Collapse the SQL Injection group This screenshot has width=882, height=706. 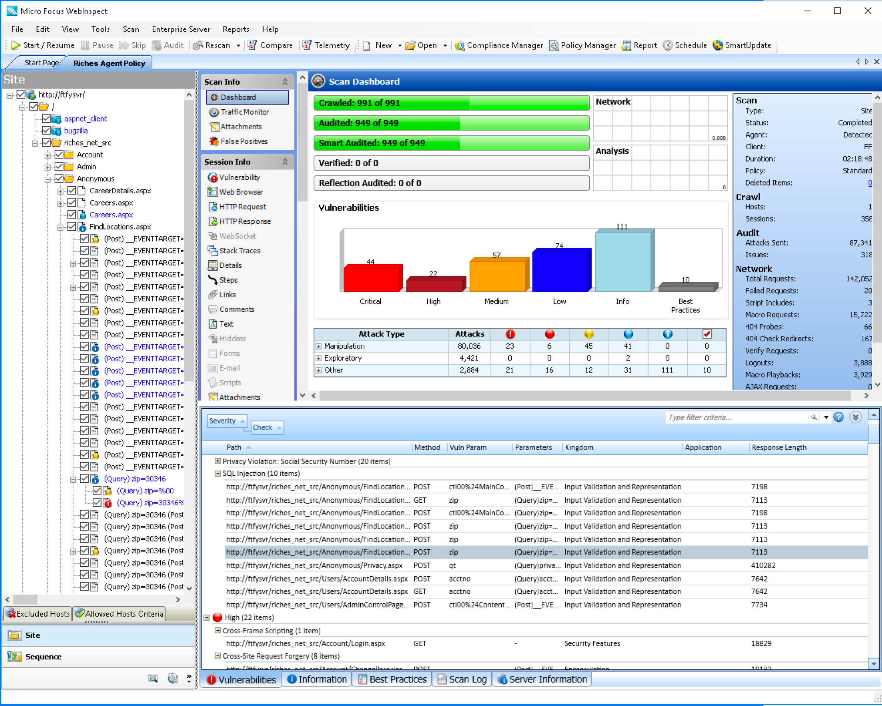coord(217,474)
